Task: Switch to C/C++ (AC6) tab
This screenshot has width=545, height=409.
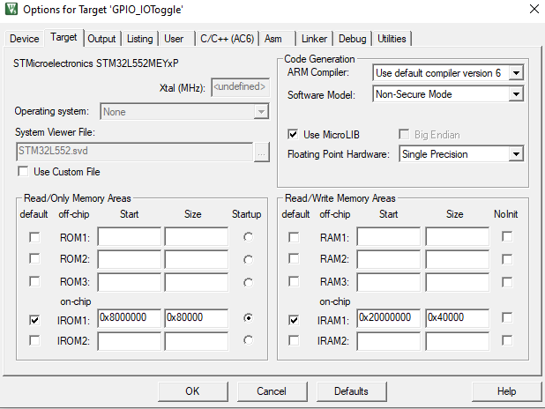Action: (228, 39)
